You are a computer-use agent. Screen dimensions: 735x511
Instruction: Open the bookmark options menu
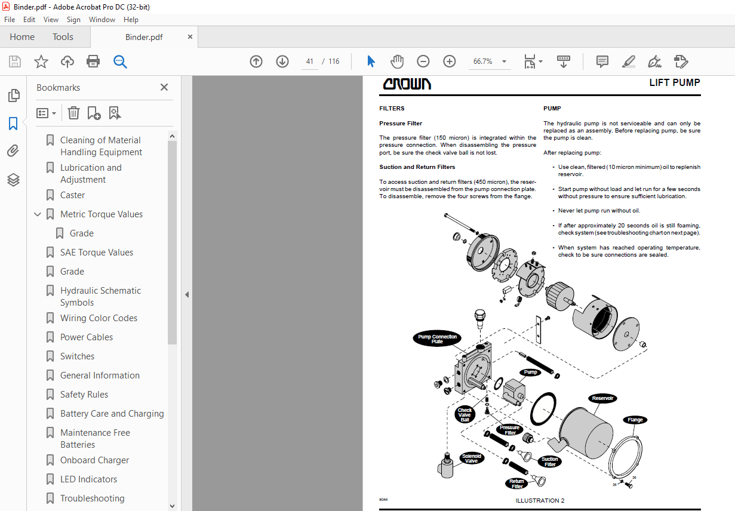point(47,113)
